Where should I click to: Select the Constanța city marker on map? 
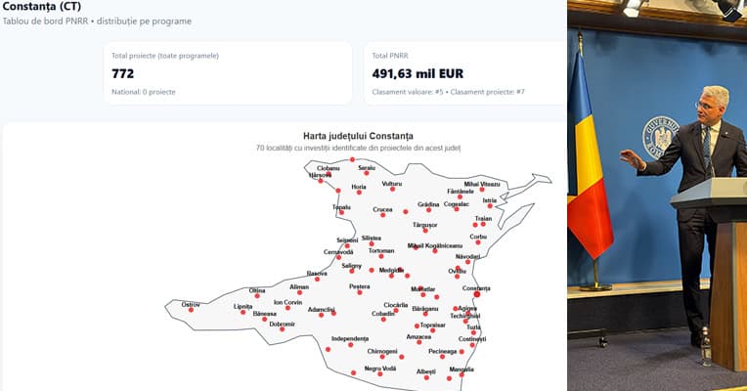tap(476, 294)
